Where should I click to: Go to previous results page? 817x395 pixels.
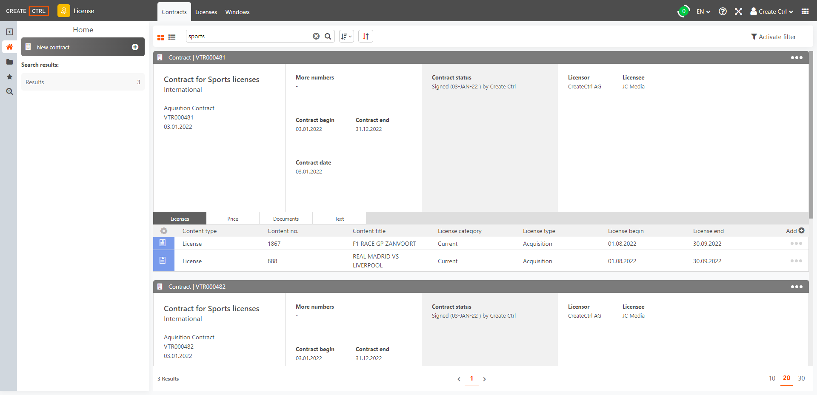click(459, 379)
